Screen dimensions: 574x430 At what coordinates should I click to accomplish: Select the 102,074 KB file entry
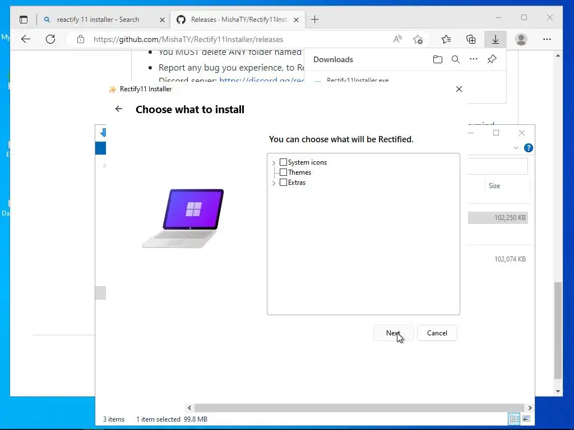coord(510,259)
